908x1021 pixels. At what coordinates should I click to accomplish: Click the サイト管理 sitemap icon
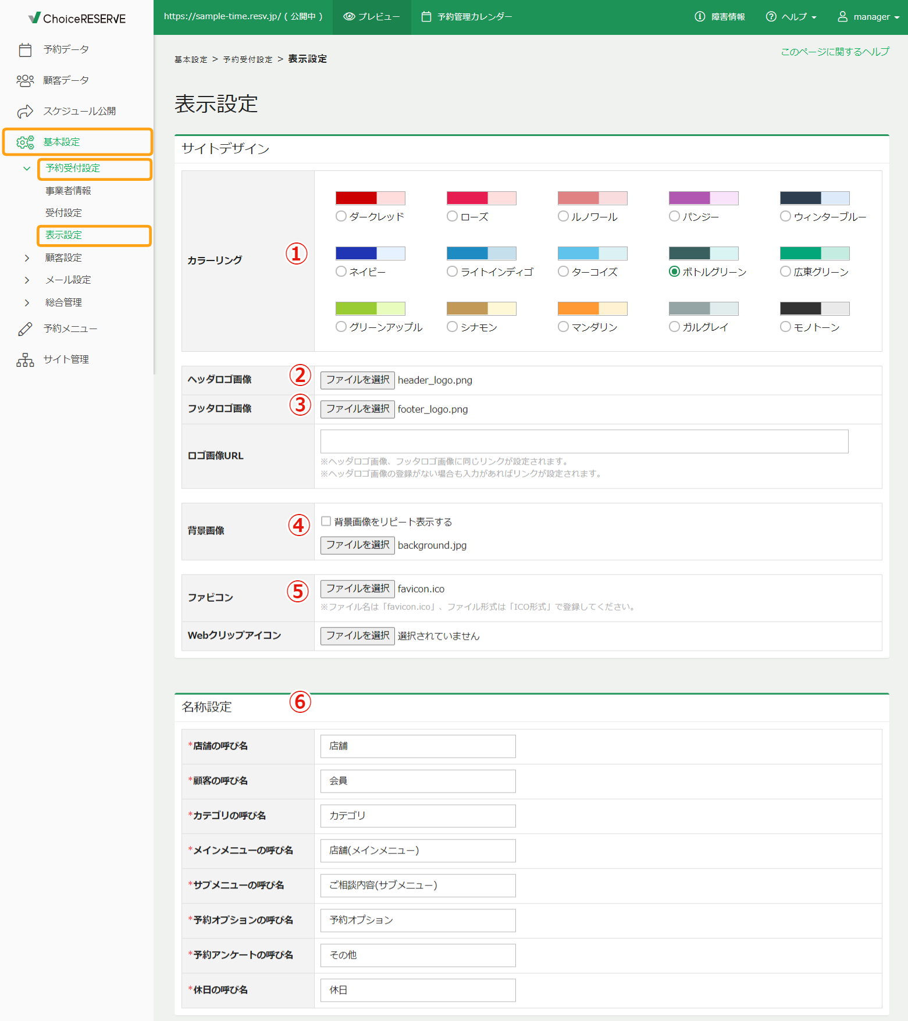click(25, 360)
